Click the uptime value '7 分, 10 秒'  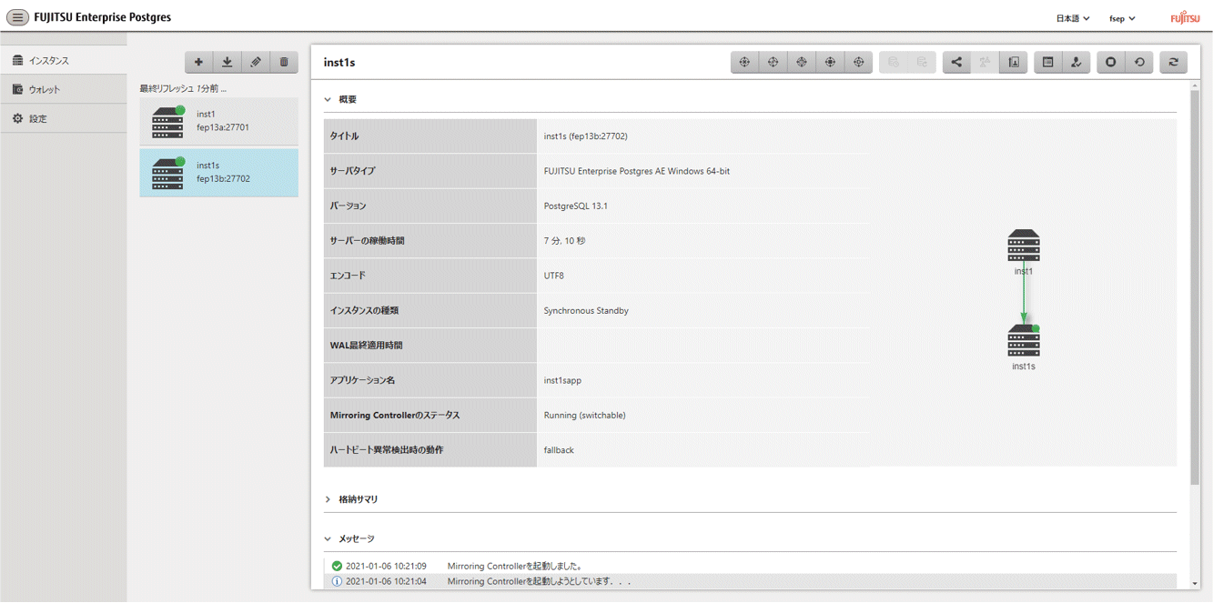(x=565, y=241)
